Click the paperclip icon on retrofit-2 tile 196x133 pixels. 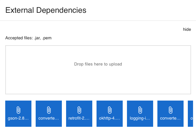[x=79, y=110]
